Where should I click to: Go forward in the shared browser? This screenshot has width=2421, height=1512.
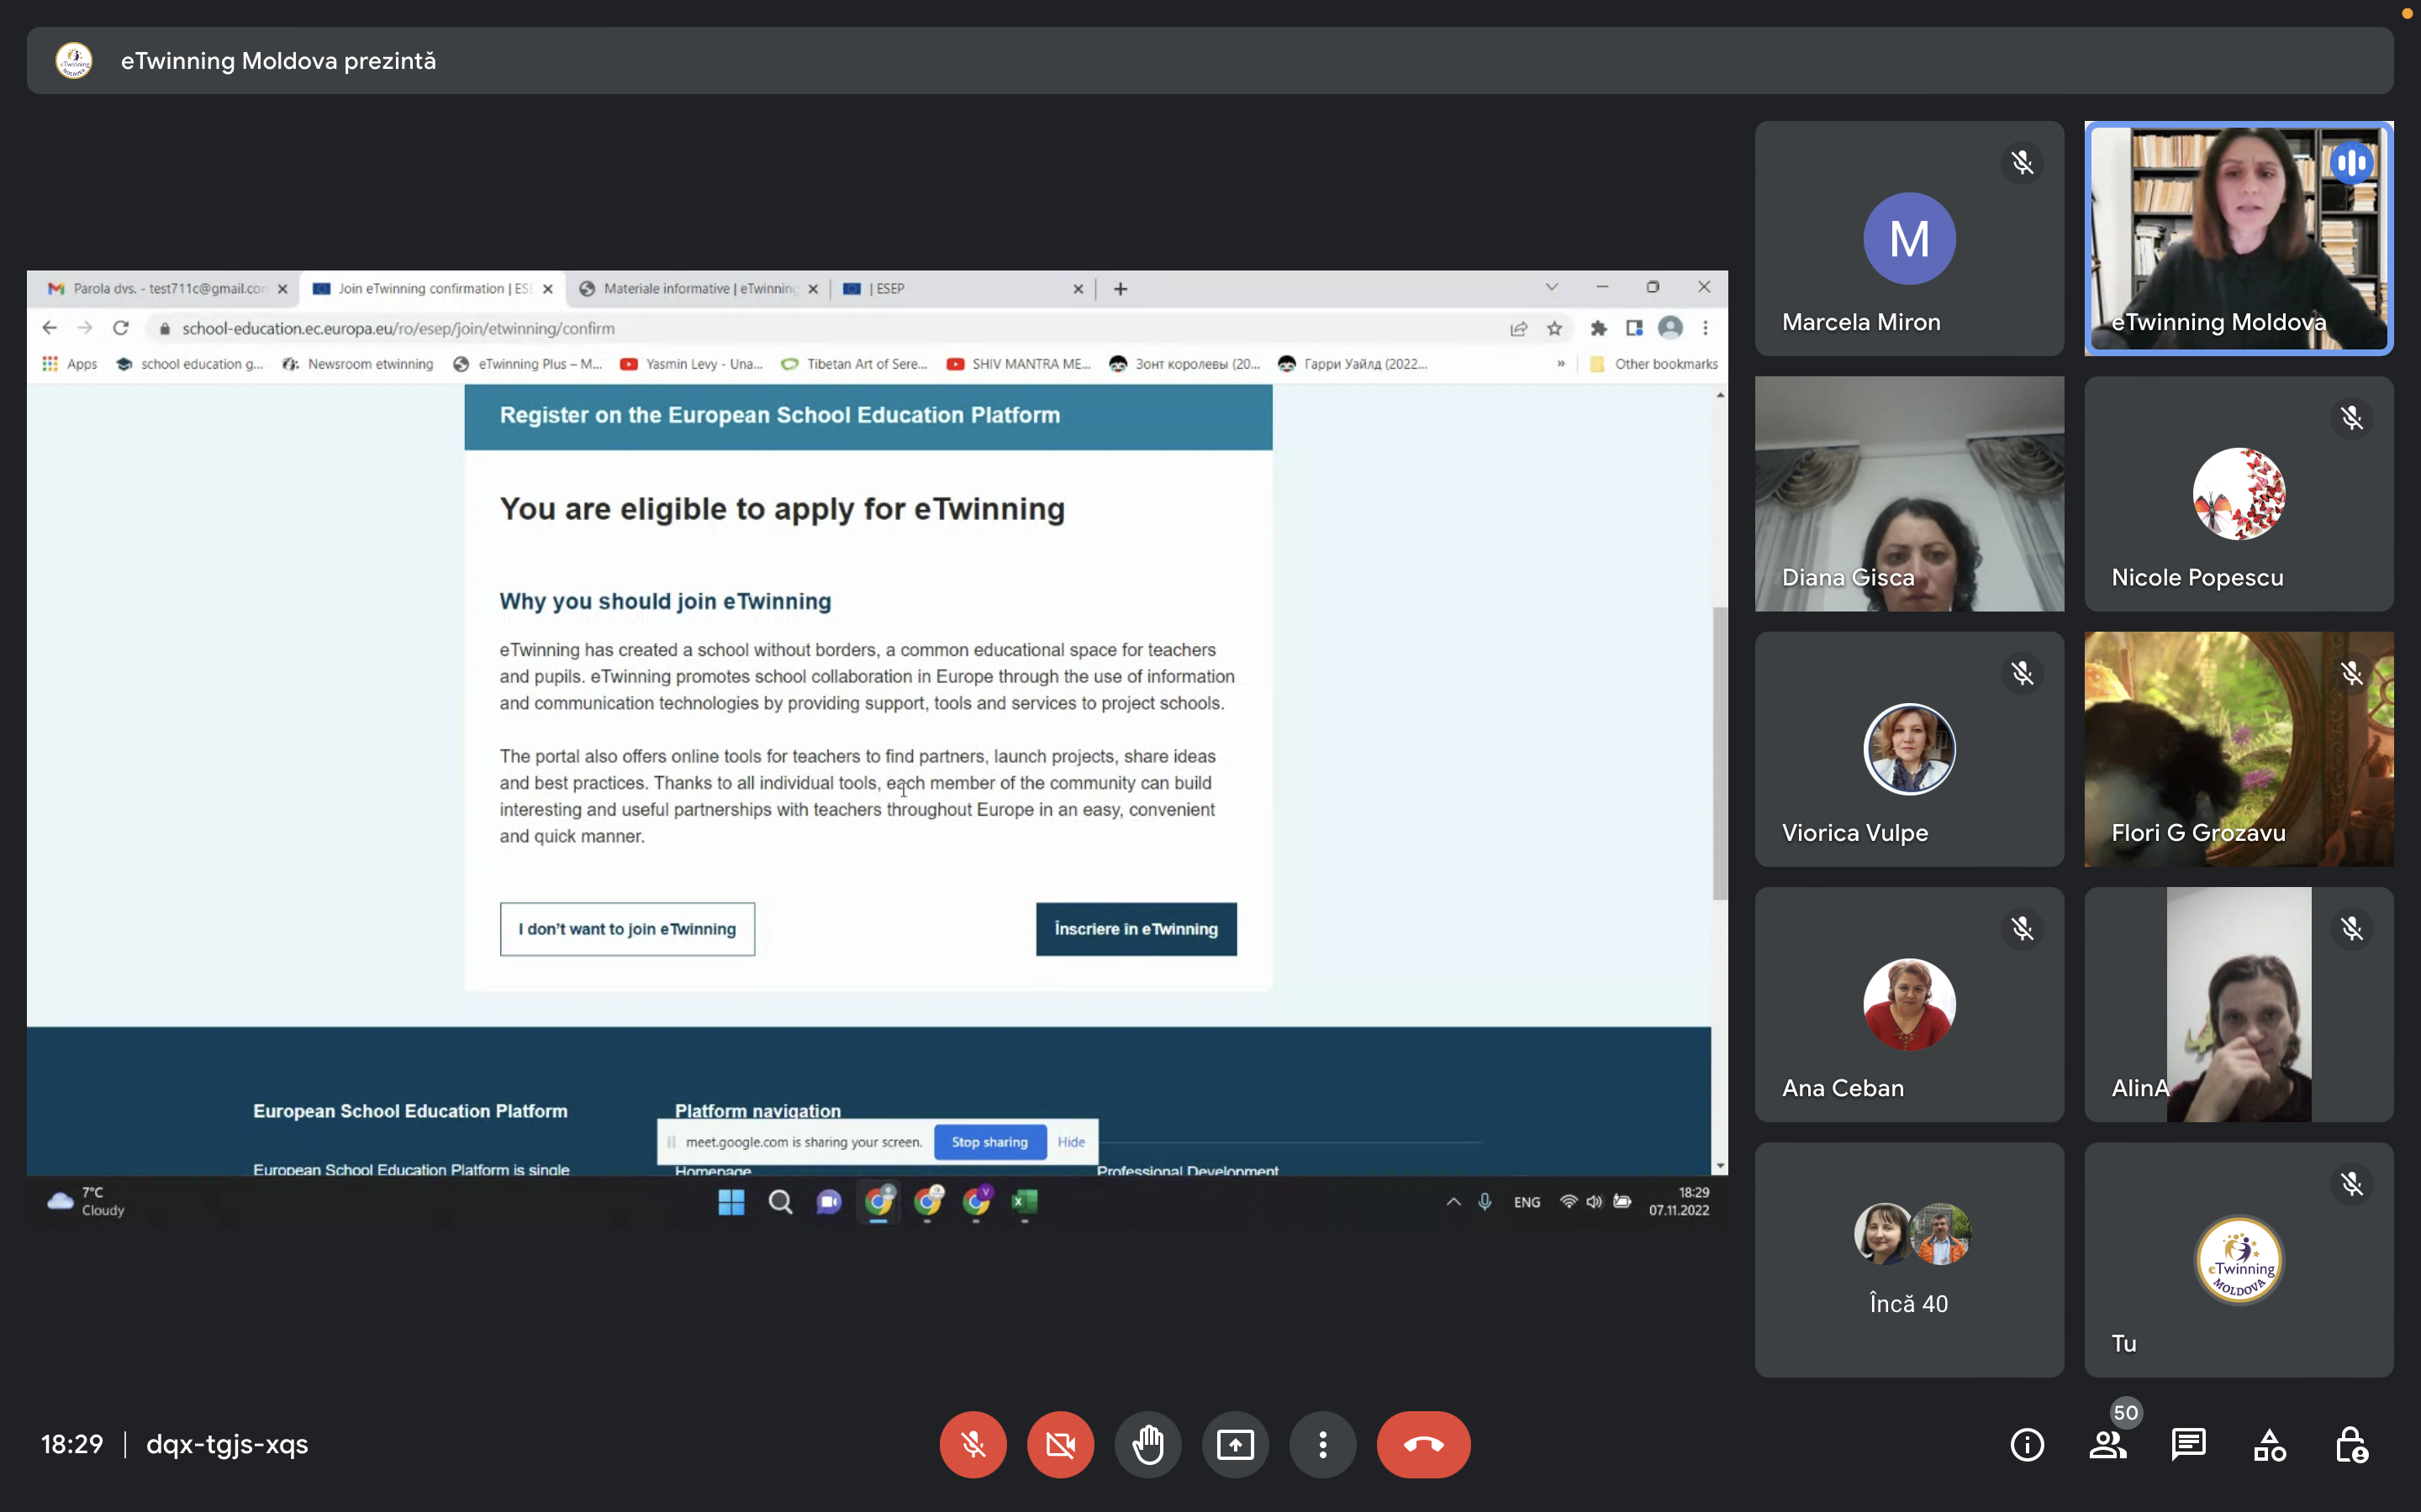click(85, 328)
